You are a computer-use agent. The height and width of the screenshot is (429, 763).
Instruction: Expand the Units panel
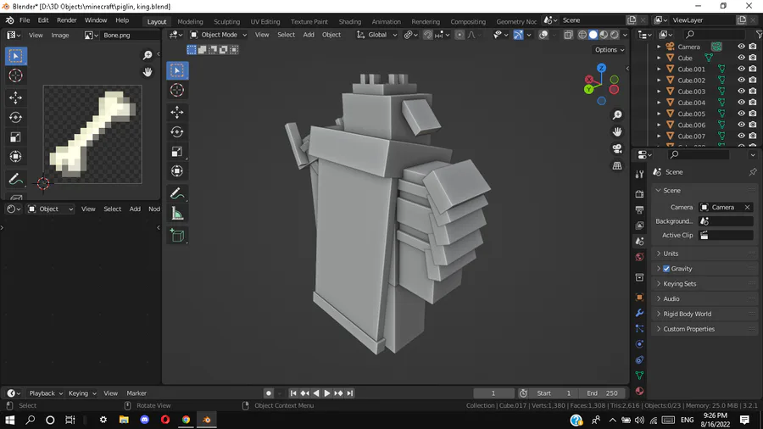coord(705,253)
